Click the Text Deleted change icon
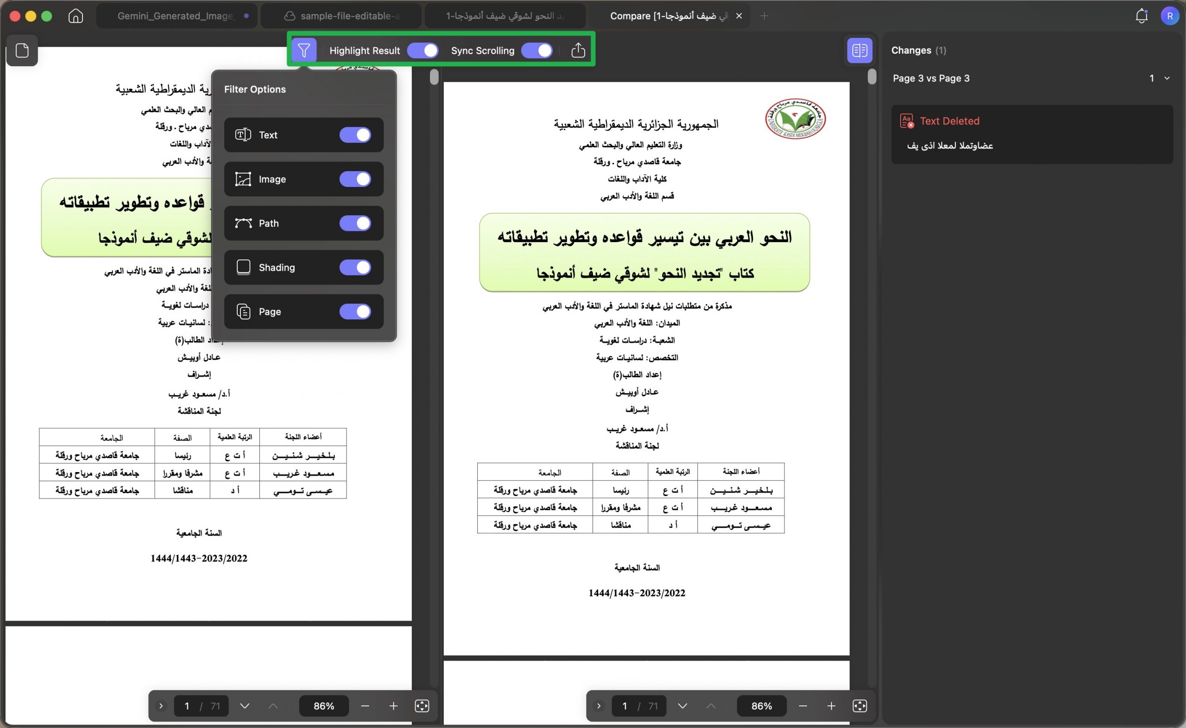The width and height of the screenshot is (1186, 728). click(x=907, y=121)
